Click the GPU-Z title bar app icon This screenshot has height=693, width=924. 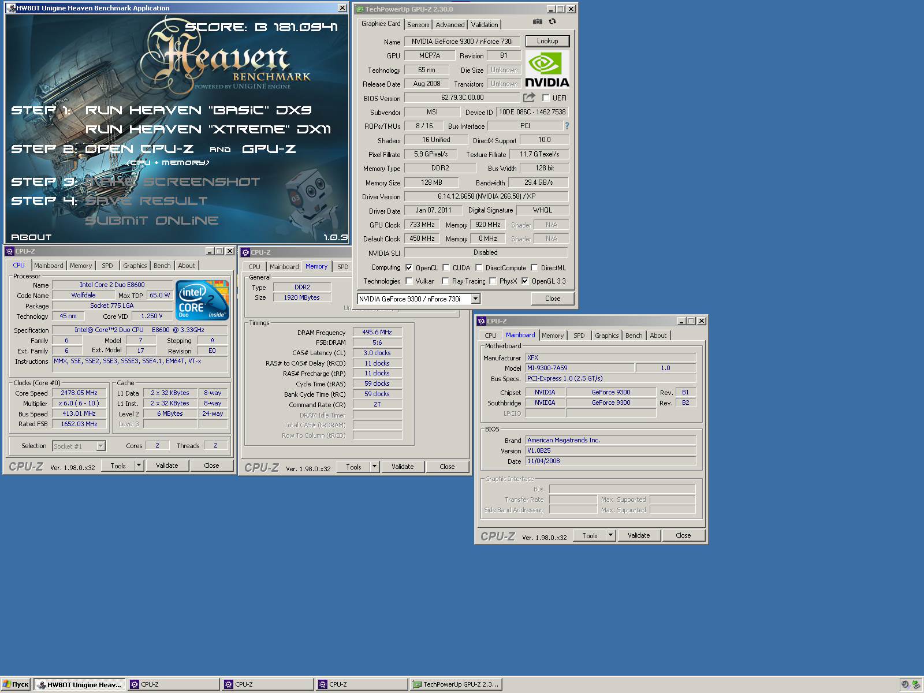click(359, 9)
